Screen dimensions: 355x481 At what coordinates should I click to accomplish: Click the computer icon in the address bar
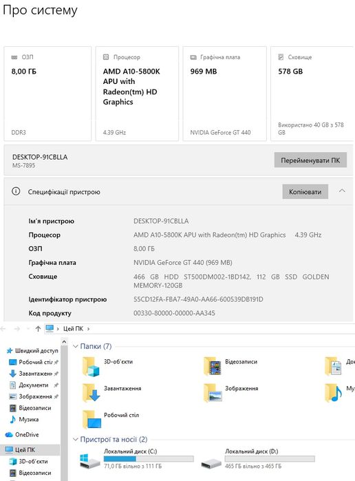pos(50,328)
